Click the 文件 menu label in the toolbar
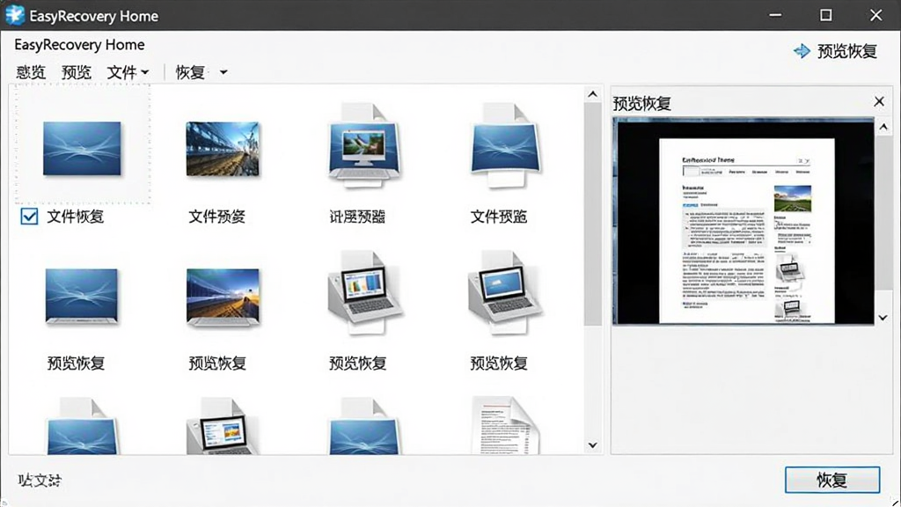 (x=121, y=72)
